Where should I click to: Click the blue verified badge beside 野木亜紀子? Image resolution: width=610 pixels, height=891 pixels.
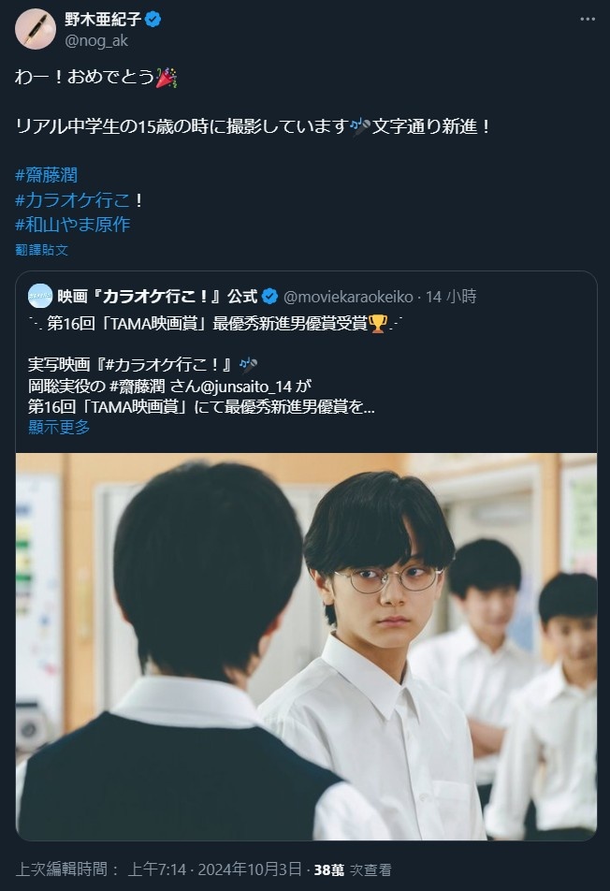pyautogui.click(x=153, y=20)
